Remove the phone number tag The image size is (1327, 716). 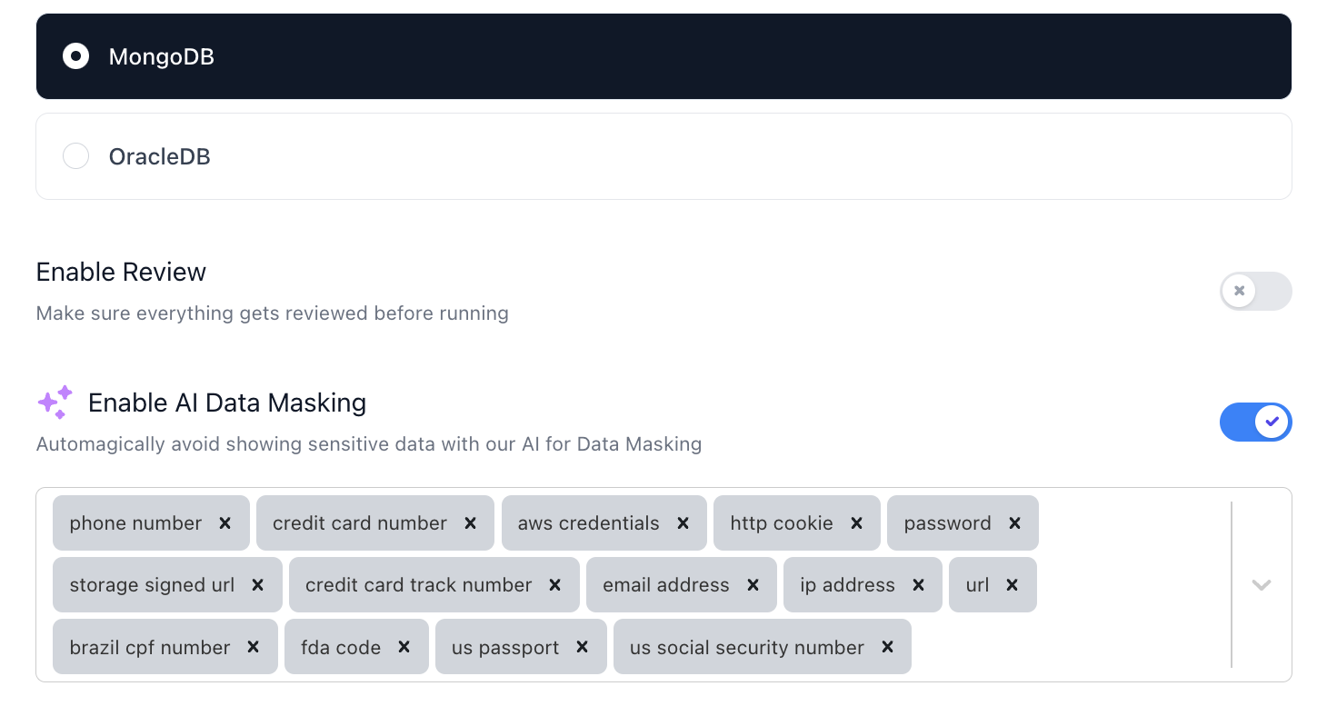click(224, 523)
